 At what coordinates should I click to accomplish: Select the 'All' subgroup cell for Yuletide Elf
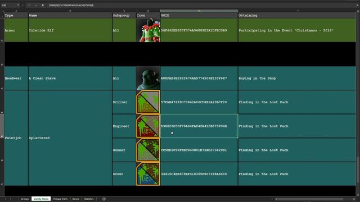click(124, 30)
